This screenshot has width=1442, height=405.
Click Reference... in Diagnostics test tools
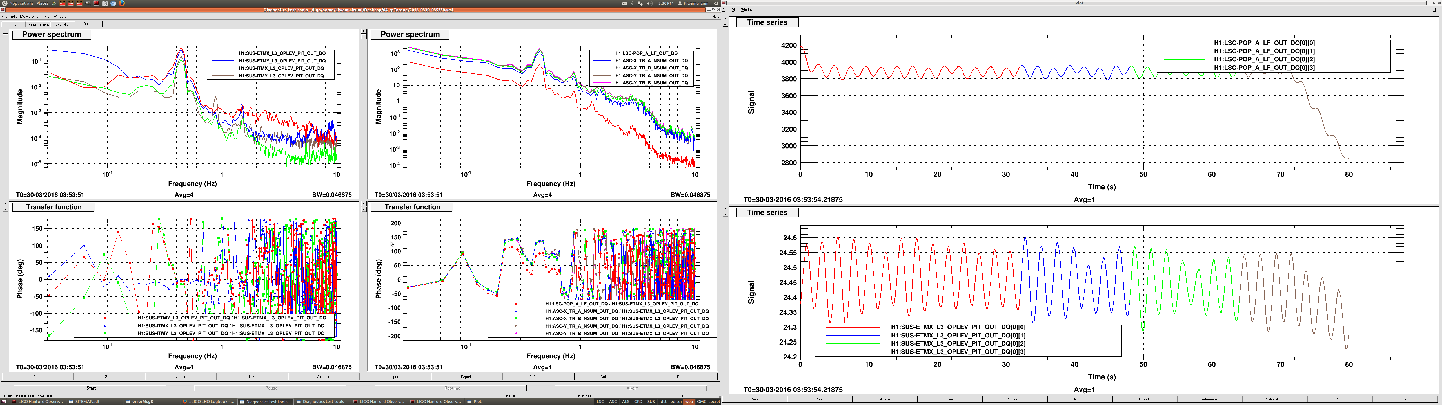coord(538,377)
